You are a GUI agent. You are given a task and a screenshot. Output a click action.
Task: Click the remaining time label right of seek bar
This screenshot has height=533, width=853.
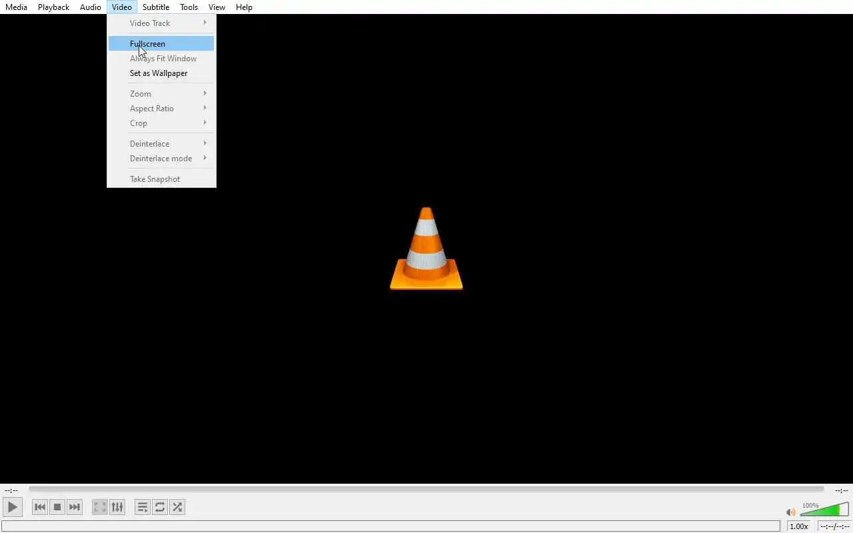pos(841,490)
